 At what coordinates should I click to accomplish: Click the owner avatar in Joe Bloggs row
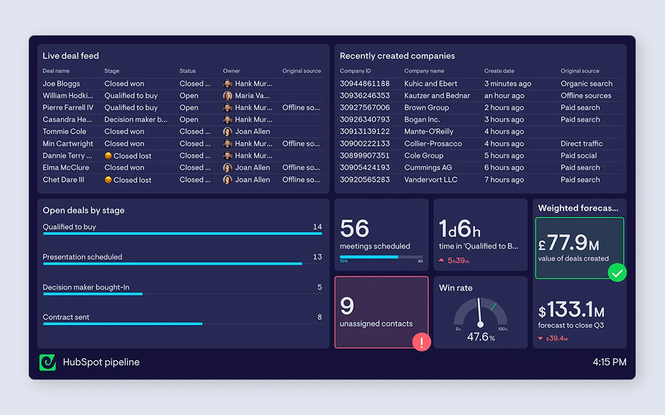point(227,84)
